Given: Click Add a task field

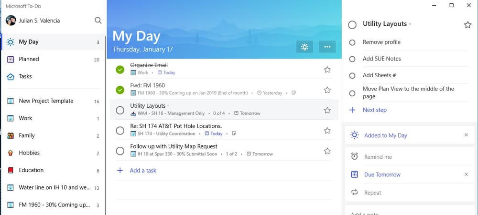Looking at the screenshot, I should (224, 171).
